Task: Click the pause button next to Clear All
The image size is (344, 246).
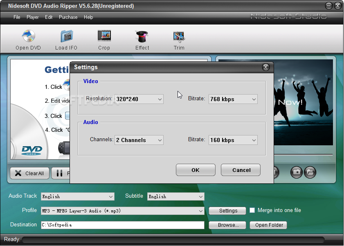Action: coord(61,174)
